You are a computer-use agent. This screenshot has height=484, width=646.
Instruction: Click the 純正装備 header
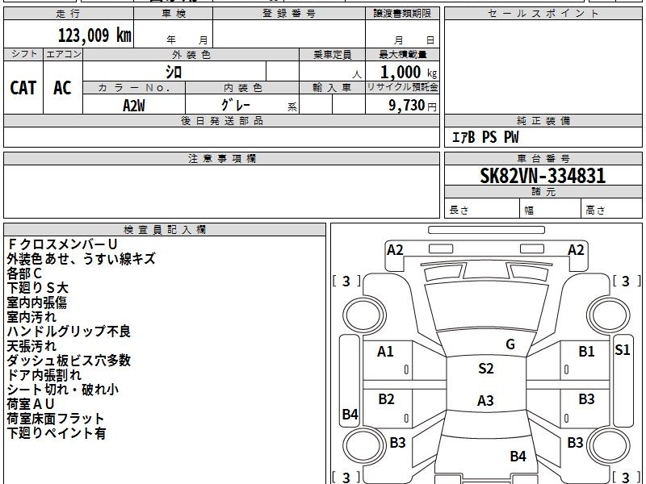[543, 120]
